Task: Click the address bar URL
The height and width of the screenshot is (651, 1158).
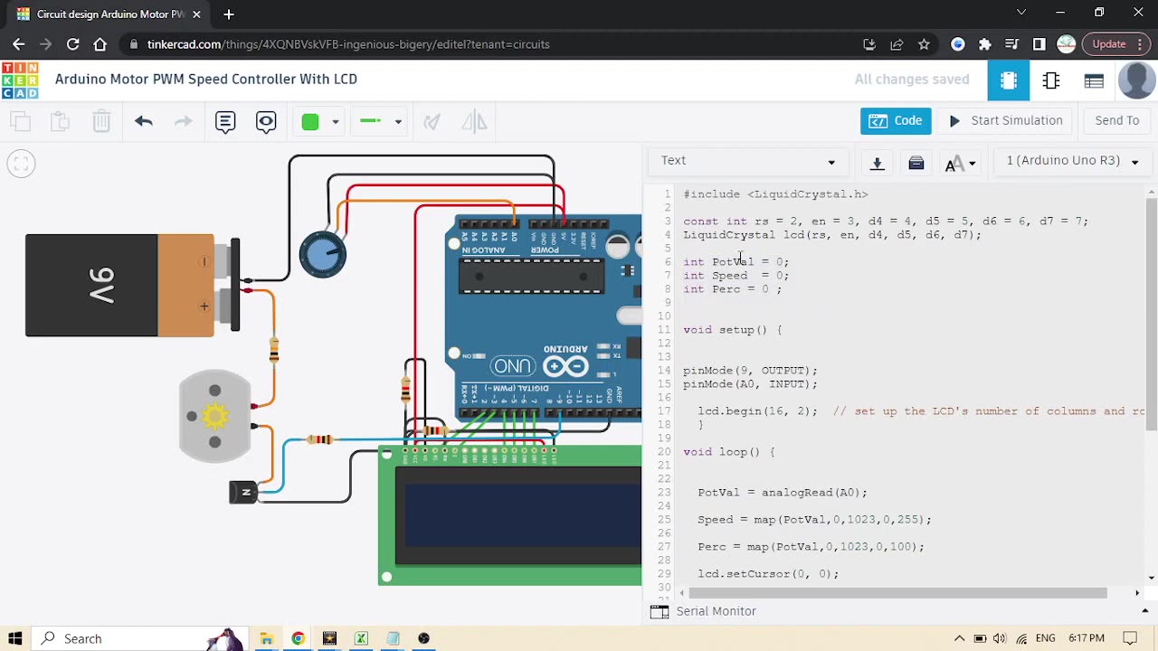Action: coord(348,44)
